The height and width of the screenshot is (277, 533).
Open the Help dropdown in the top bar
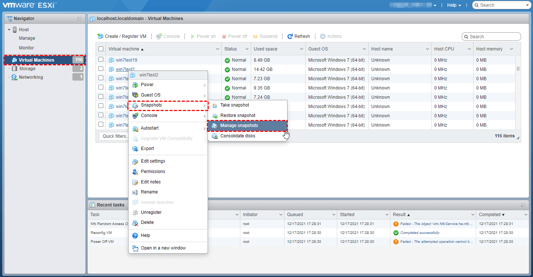pos(454,5)
